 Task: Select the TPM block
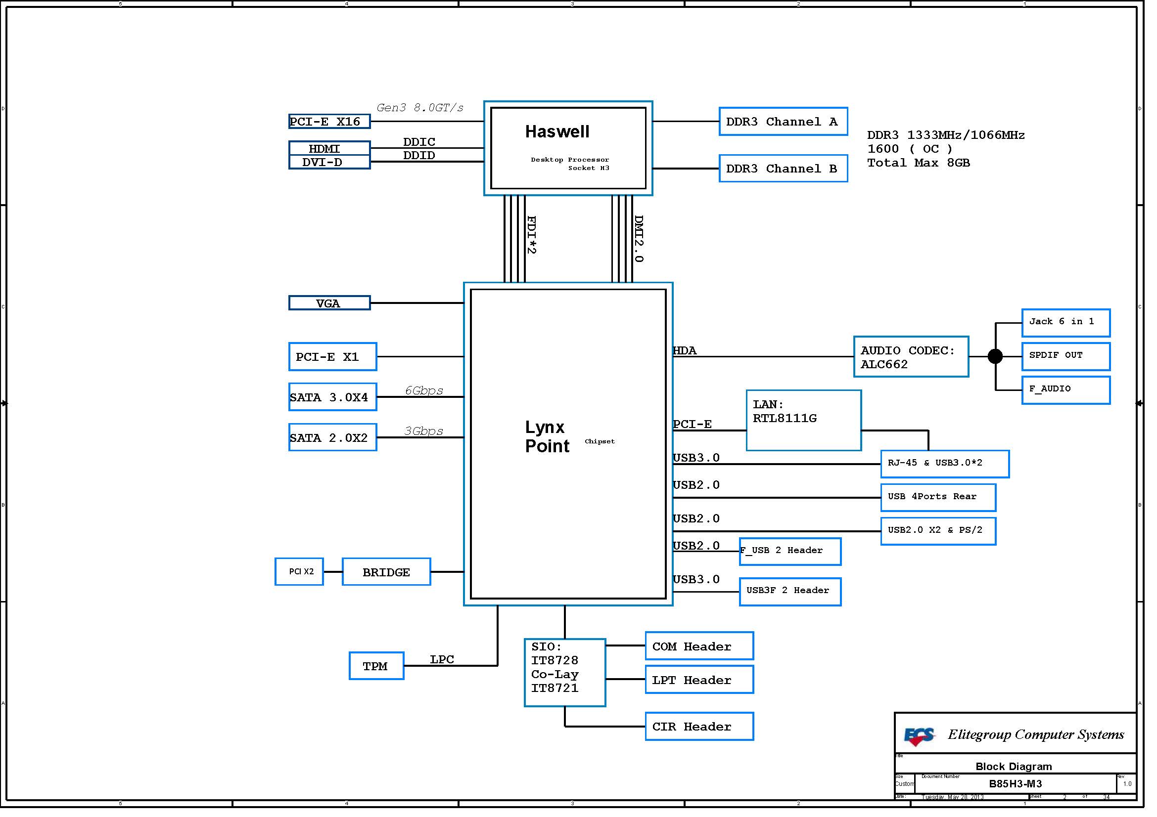click(x=376, y=666)
